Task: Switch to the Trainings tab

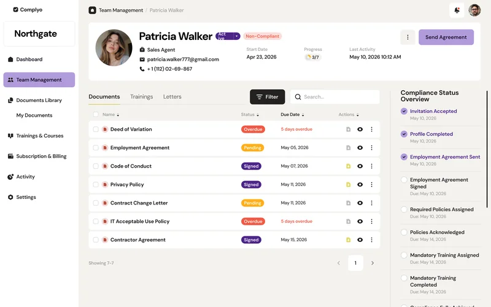Action: tap(142, 97)
